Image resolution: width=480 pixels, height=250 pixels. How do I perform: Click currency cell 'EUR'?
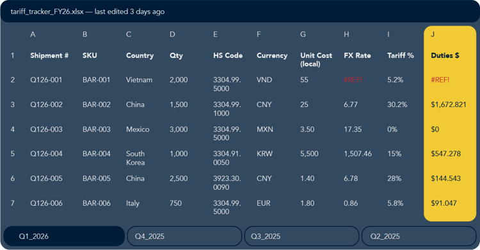[264, 203]
